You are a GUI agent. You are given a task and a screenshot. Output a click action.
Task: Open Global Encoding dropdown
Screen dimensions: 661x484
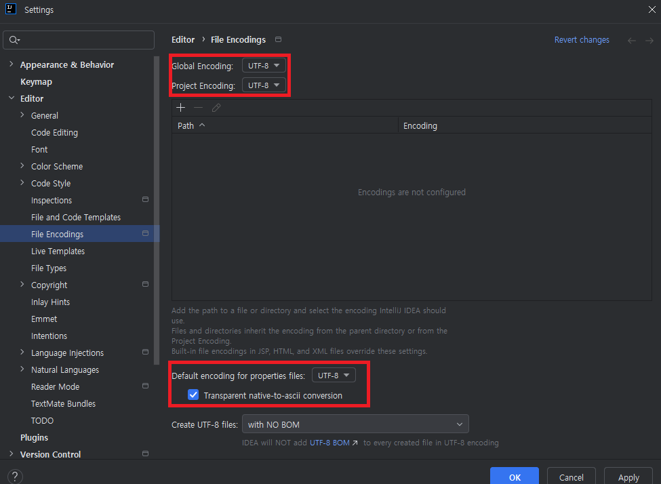pos(264,65)
